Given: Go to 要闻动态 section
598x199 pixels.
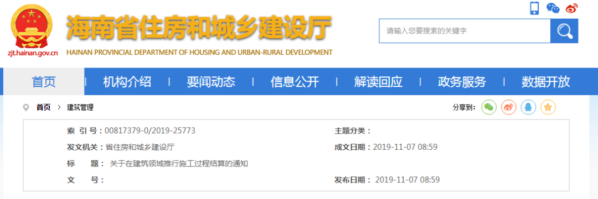Looking at the screenshot, I should coord(211,81).
